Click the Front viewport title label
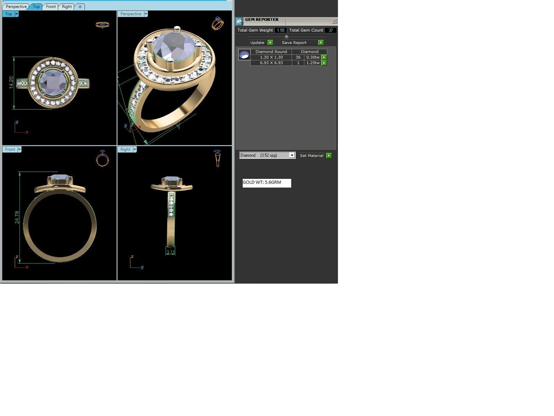554x416 pixels. [10, 149]
